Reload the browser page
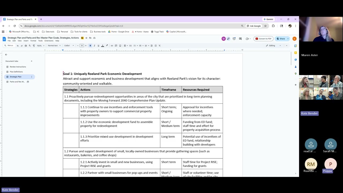Screen dimensions: 343x193 14,26
